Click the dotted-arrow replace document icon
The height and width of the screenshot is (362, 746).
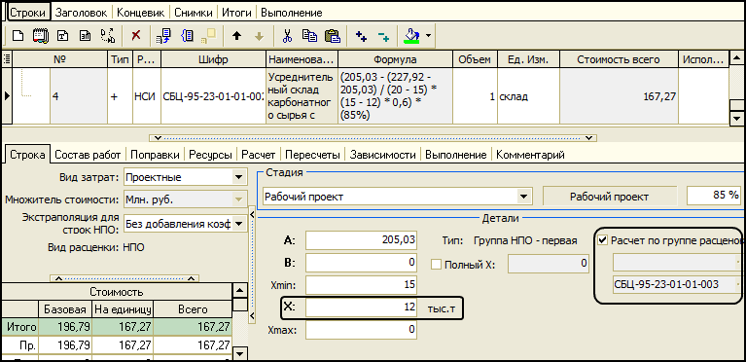pos(108,36)
